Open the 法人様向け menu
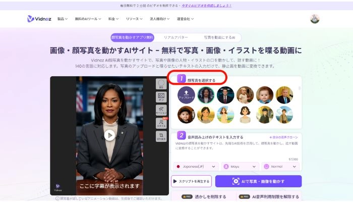Image resolution: width=353 pixels, height=202 pixels. coord(160,19)
